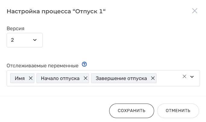Focus the empty space in variables field
Viewport: 206px width, 122px height.
pos(168,78)
